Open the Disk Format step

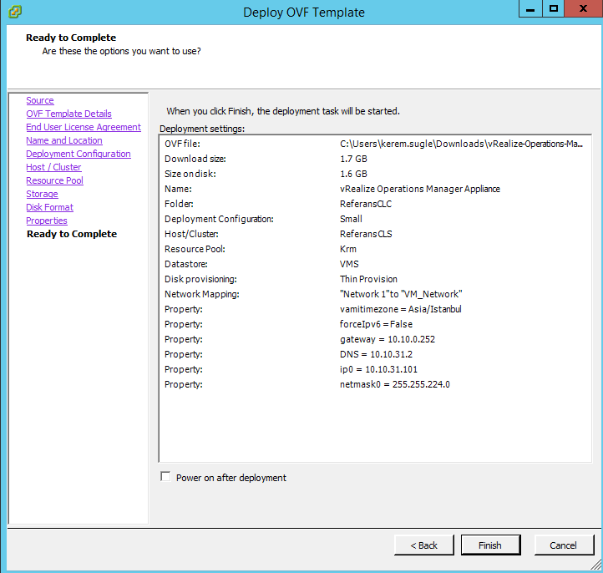[x=49, y=207]
